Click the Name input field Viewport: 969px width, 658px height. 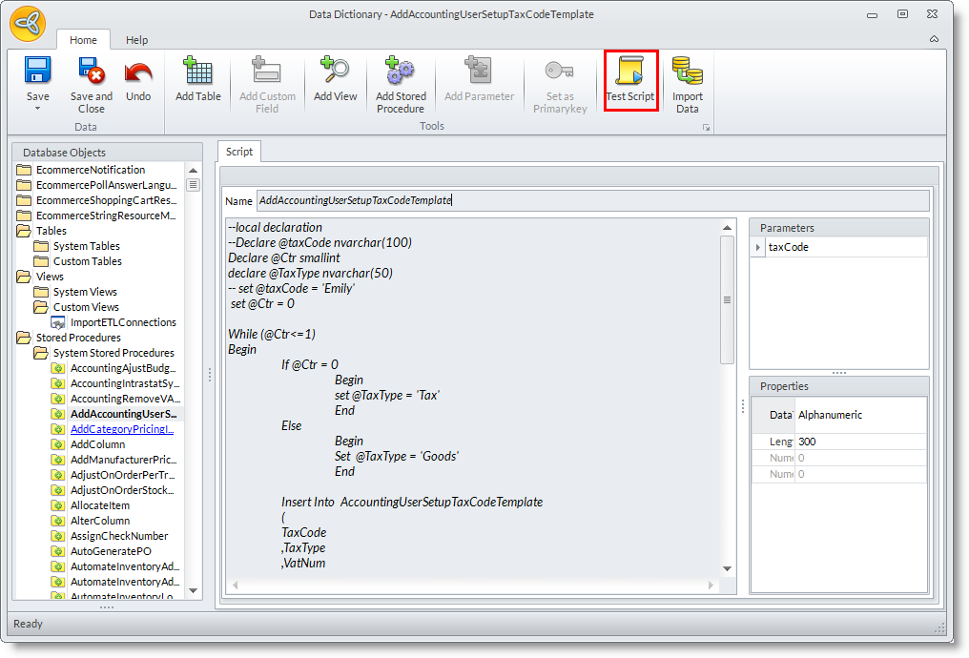coord(591,200)
